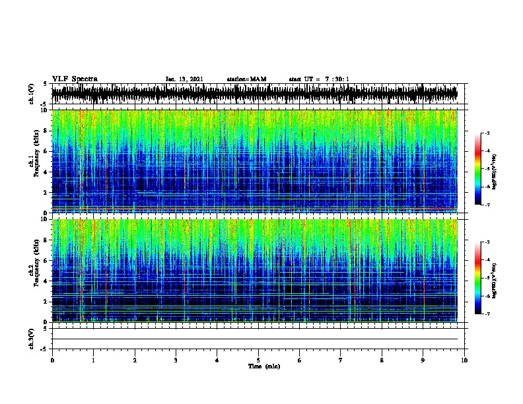Click the ch.1 voltage waveform trace

(x=255, y=94)
